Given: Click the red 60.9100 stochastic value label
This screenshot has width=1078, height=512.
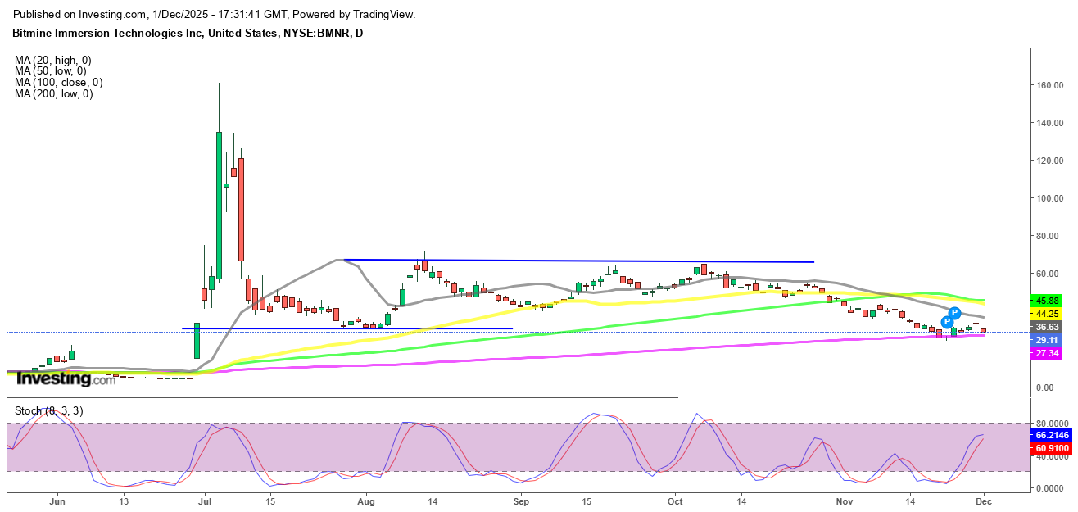Looking at the screenshot, I should [x=1052, y=449].
